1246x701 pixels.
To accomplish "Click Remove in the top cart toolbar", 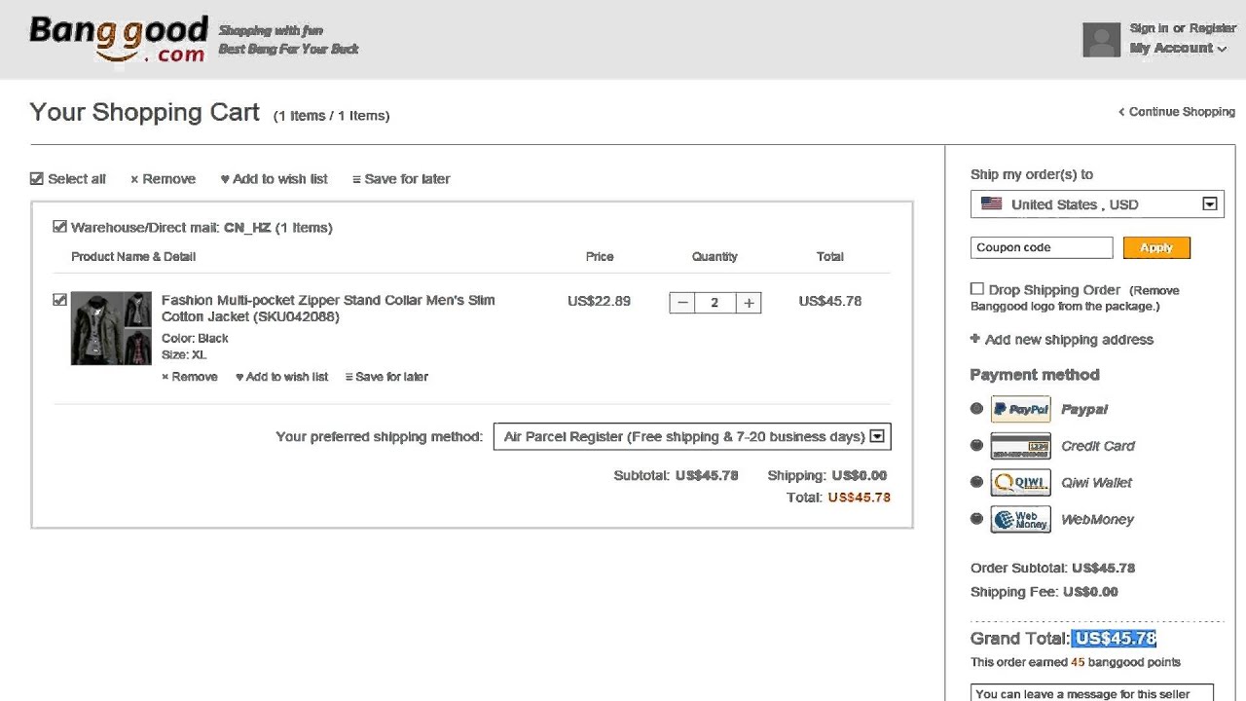I will coord(163,179).
